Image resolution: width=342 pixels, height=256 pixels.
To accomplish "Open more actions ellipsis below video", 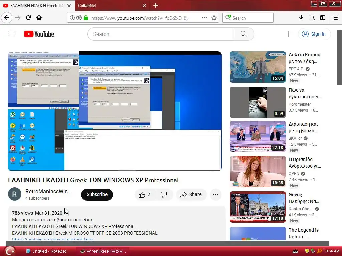I will pyautogui.click(x=216, y=195).
